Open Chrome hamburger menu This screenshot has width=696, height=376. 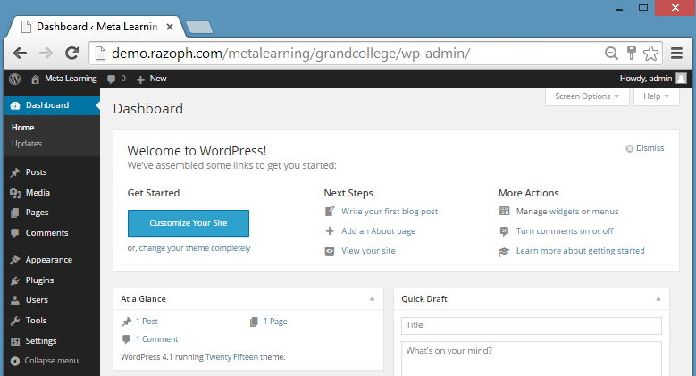click(676, 54)
